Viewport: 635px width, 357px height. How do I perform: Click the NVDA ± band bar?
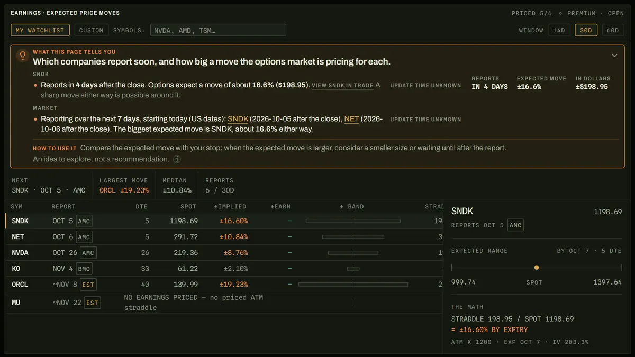[x=353, y=252]
